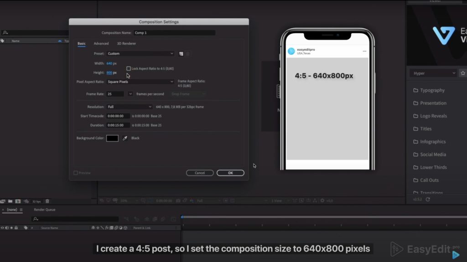Image resolution: width=467 pixels, height=262 pixels.
Task: Open the Logo Reveals folder
Action: click(430, 116)
